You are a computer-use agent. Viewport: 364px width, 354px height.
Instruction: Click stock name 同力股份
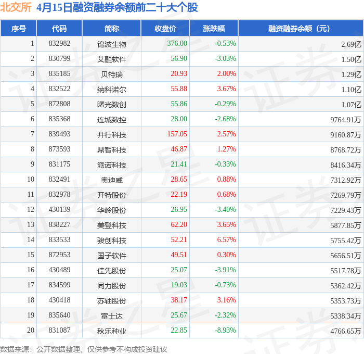click(x=112, y=286)
